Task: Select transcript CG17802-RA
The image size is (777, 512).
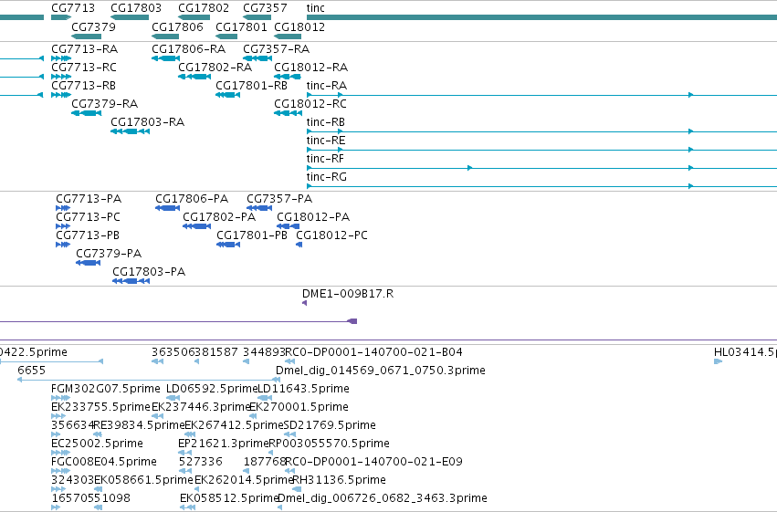Action: pos(215,68)
